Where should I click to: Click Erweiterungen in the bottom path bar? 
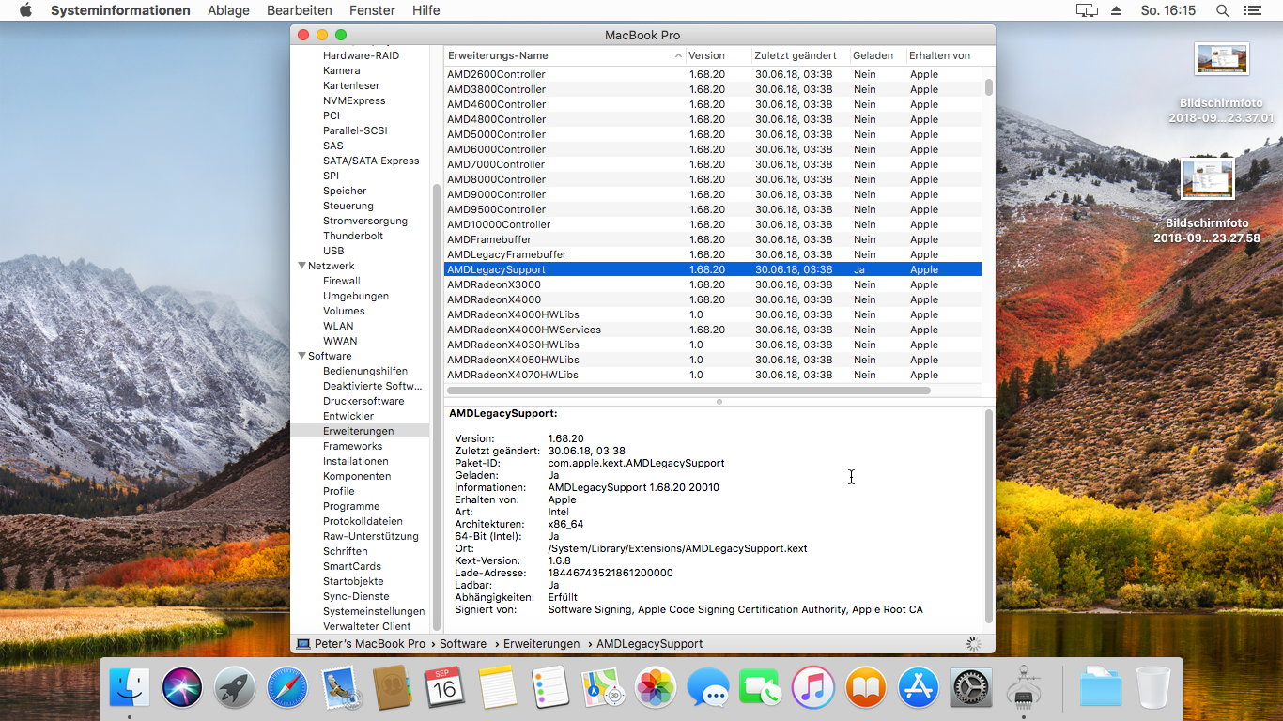tap(541, 644)
